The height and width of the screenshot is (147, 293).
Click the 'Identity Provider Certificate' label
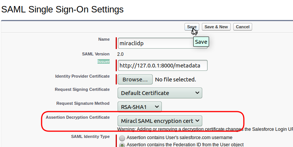click(x=82, y=76)
